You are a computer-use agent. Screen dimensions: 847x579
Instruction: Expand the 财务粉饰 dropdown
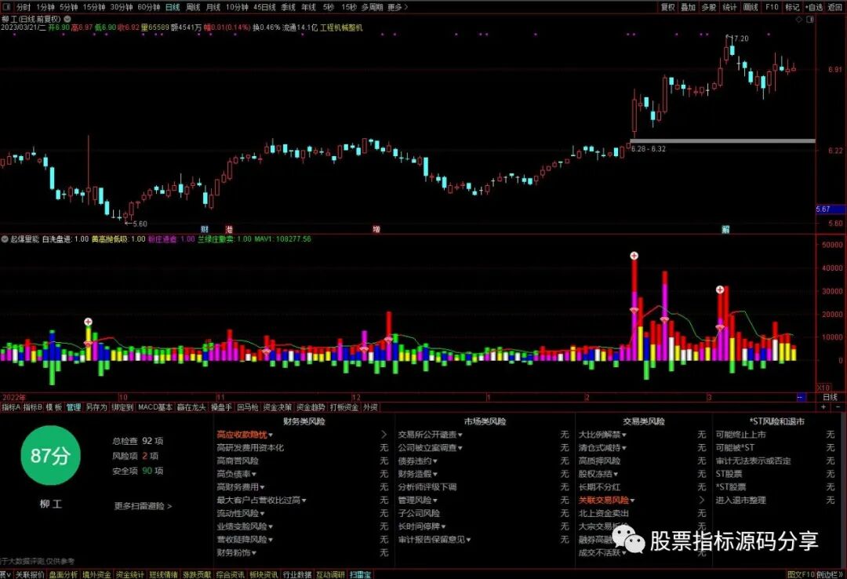click(237, 552)
